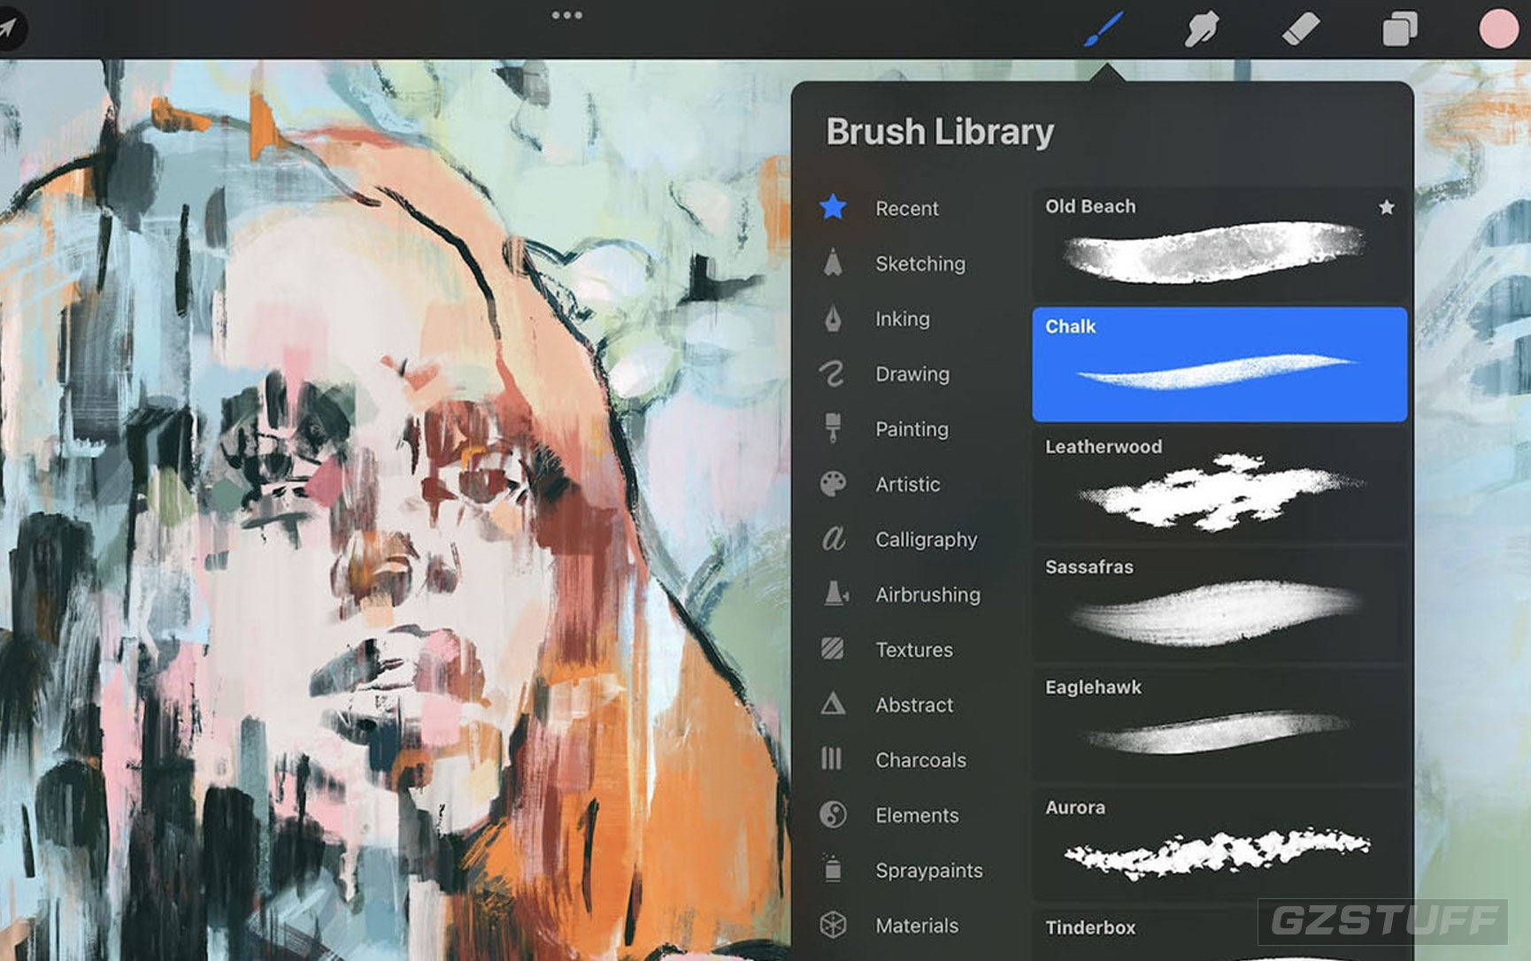Image resolution: width=1531 pixels, height=961 pixels.
Task: Select the Eraser tool
Action: [x=1301, y=29]
